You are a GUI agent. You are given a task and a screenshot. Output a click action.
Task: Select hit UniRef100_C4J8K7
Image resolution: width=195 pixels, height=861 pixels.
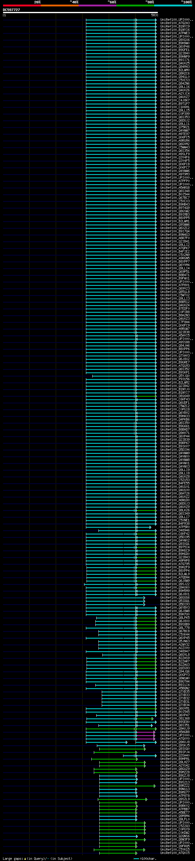(175, 100)
